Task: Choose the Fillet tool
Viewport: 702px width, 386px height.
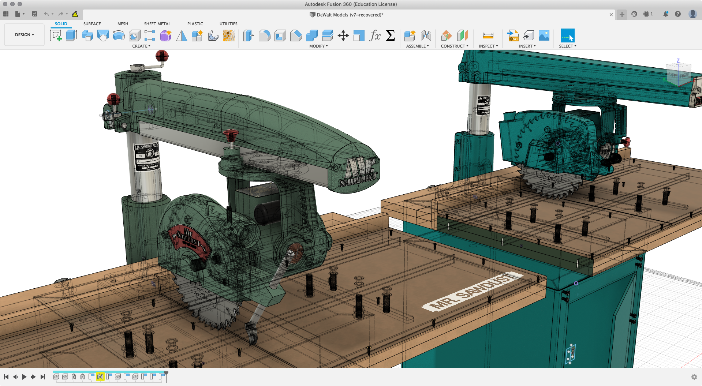Action: coord(264,35)
